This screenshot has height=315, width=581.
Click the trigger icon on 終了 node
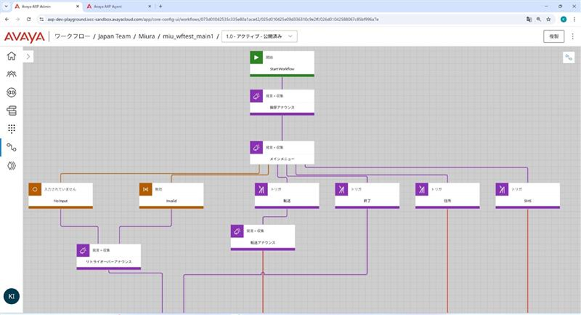[x=342, y=189]
